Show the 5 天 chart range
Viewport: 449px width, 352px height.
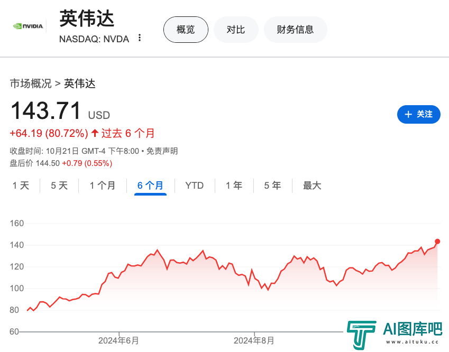click(x=59, y=186)
